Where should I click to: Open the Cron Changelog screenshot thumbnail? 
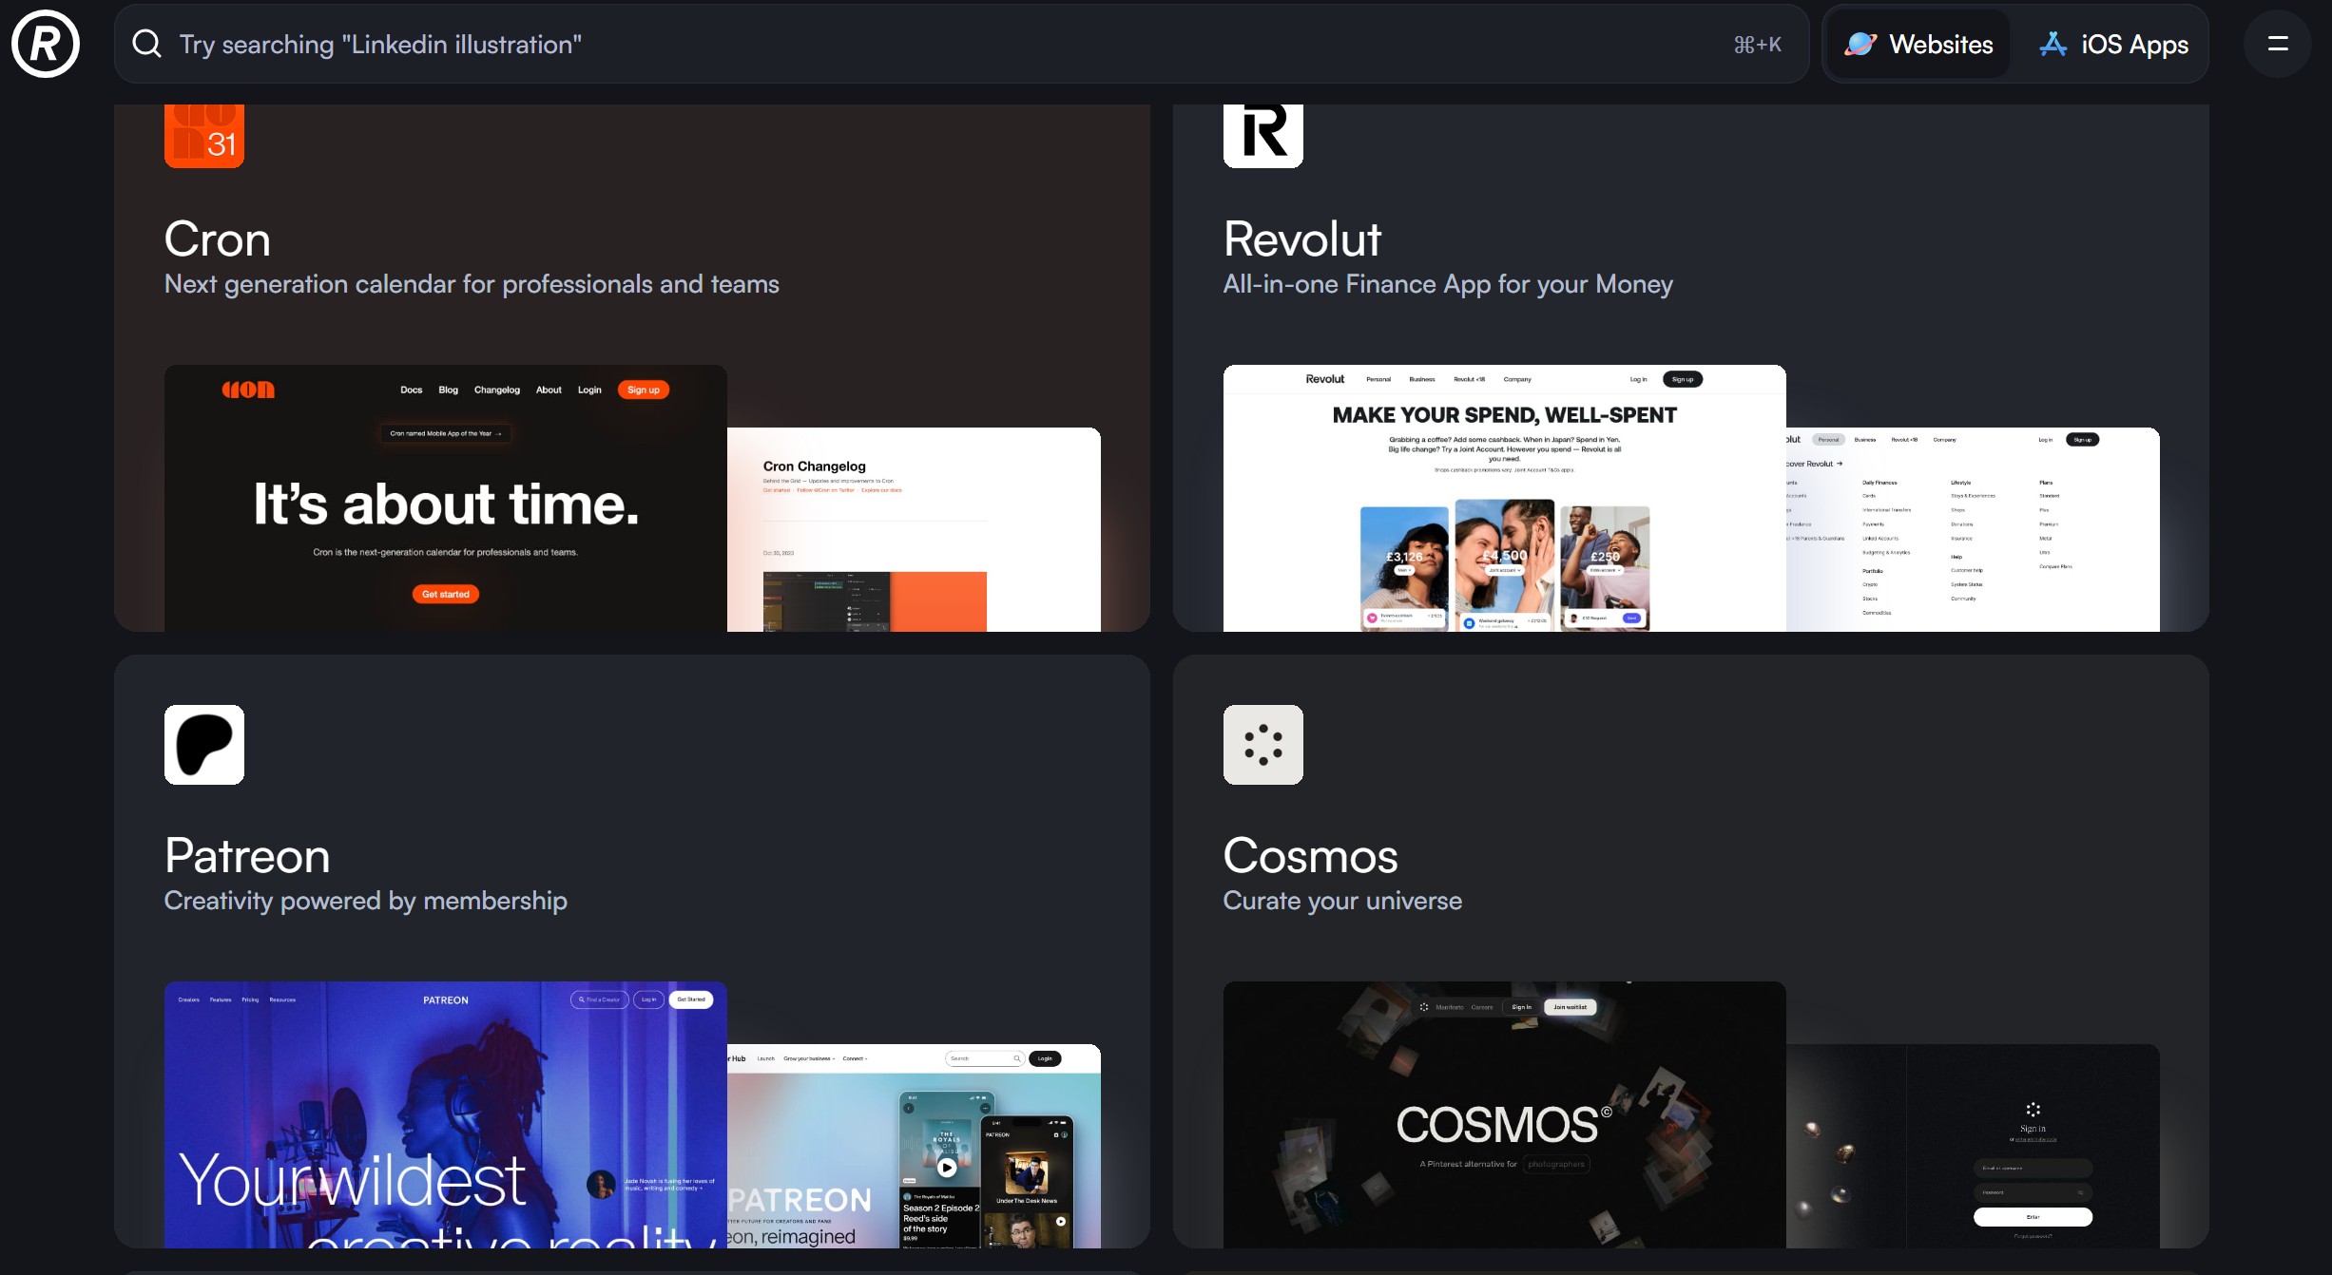point(914,530)
